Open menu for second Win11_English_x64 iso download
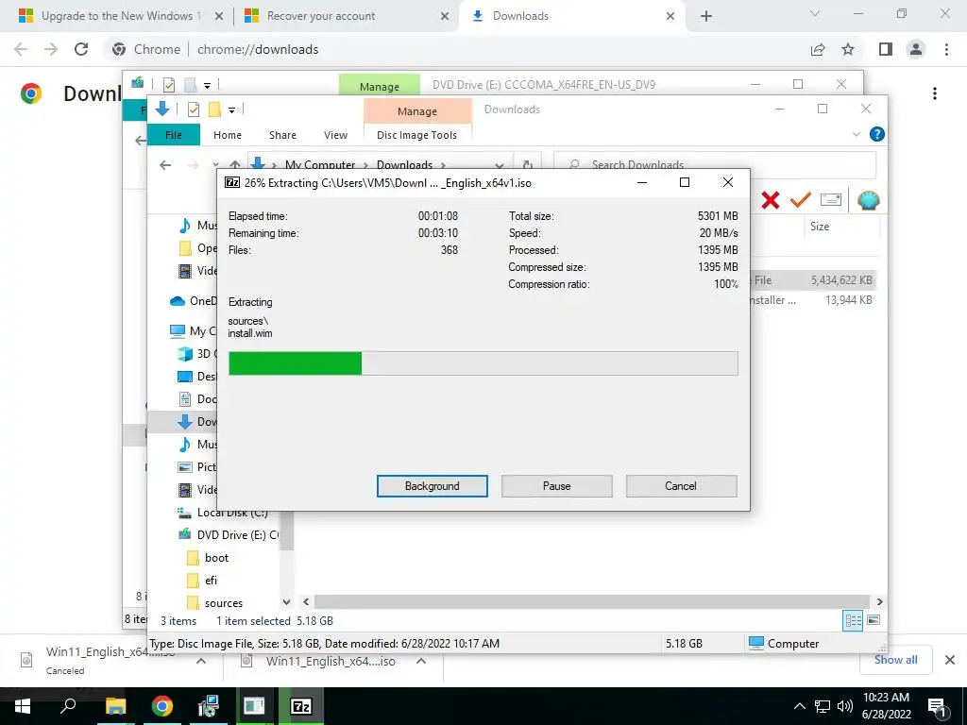This screenshot has height=725, width=967. (x=421, y=661)
